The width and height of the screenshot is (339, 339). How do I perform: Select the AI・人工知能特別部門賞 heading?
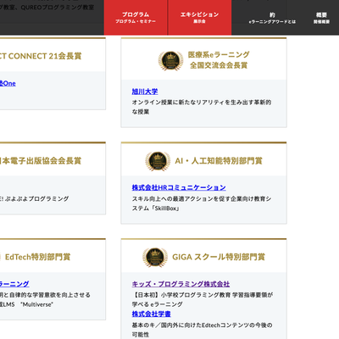pos(219,161)
